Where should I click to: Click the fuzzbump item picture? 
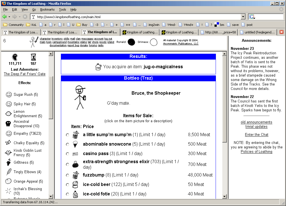click(x=75, y=175)
